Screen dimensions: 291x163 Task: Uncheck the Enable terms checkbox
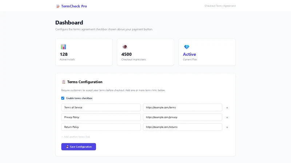[x=63, y=98]
